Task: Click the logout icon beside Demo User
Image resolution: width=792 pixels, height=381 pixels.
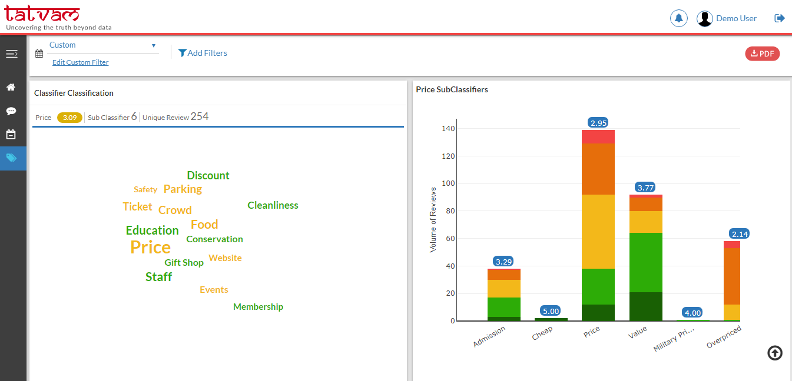Action: coord(780,18)
